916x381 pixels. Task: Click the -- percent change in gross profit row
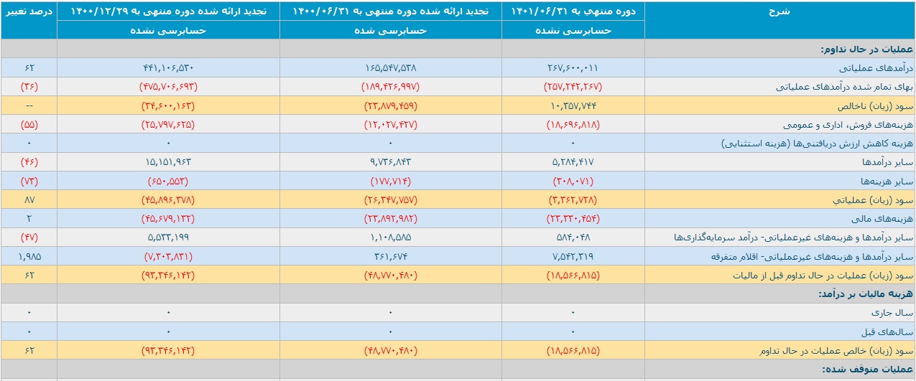click(x=29, y=105)
